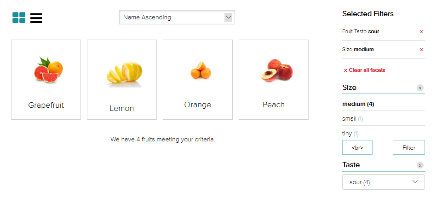The width and height of the screenshot is (442, 198).
Task: Click the sort dropdown arrow button
Action: (x=228, y=17)
